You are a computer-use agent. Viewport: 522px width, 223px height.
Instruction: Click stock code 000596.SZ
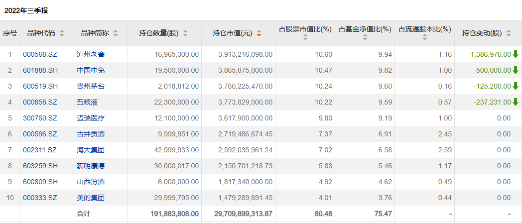40,134
